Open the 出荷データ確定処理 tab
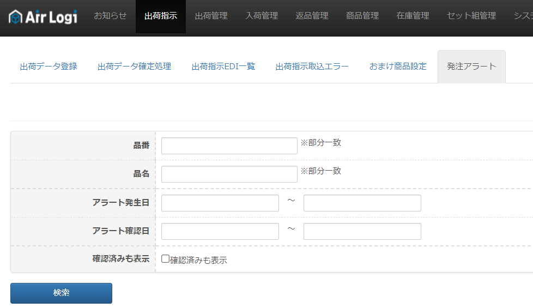This screenshot has height=308, width=533. (x=134, y=67)
